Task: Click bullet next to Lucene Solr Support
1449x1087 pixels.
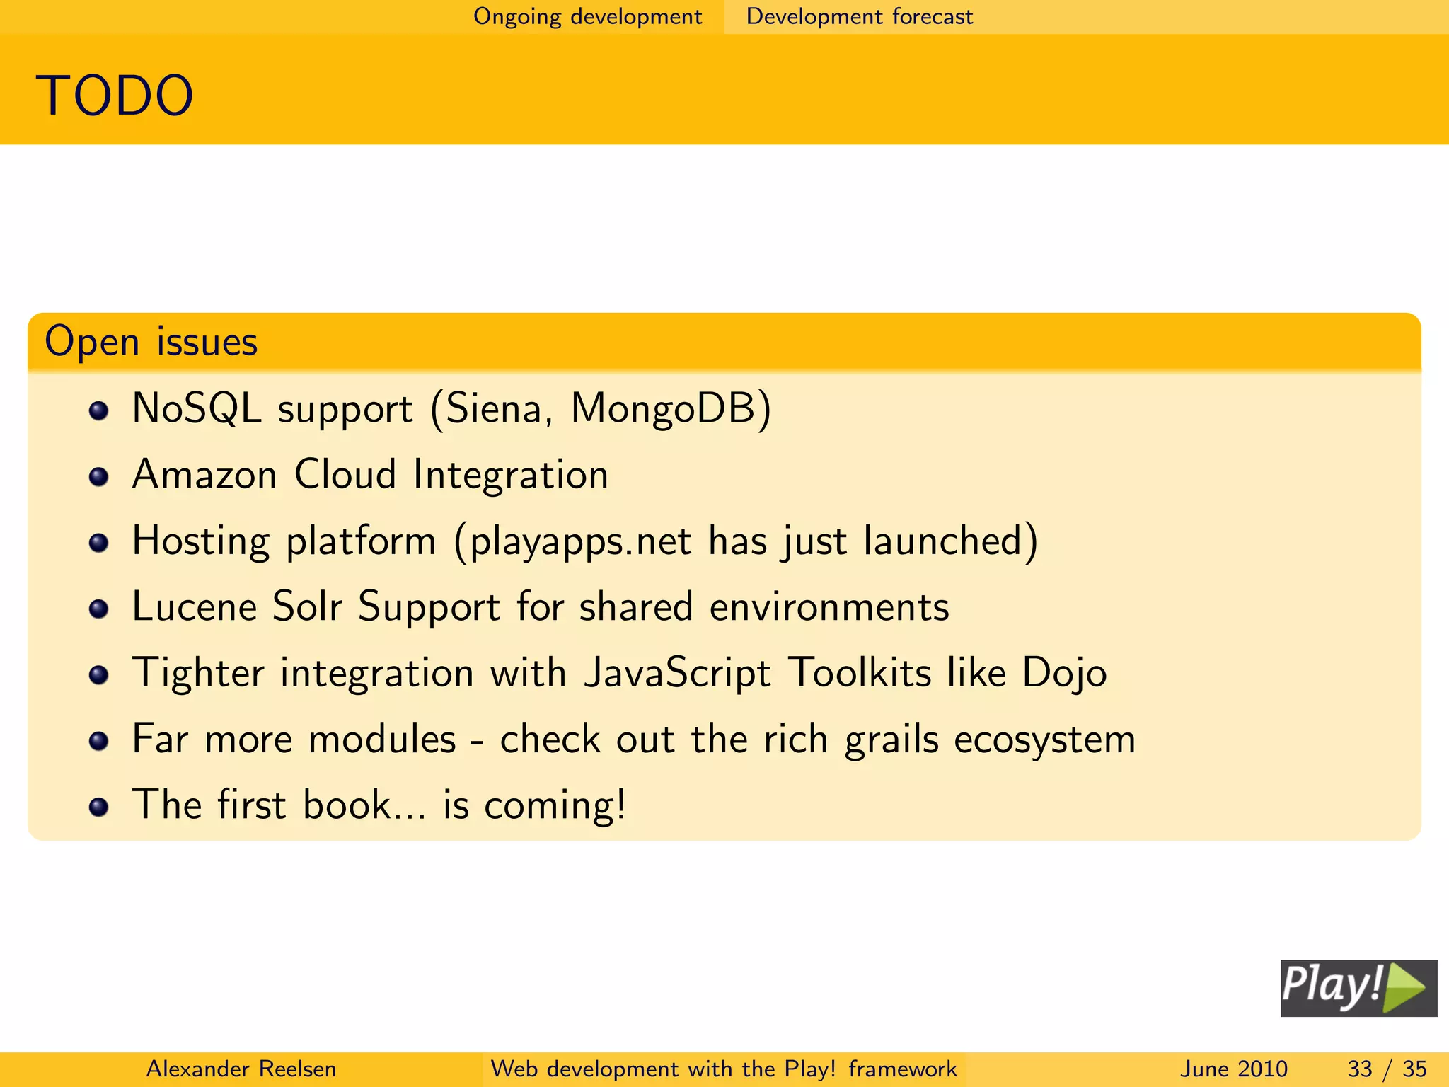Action: click(x=99, y=609)
